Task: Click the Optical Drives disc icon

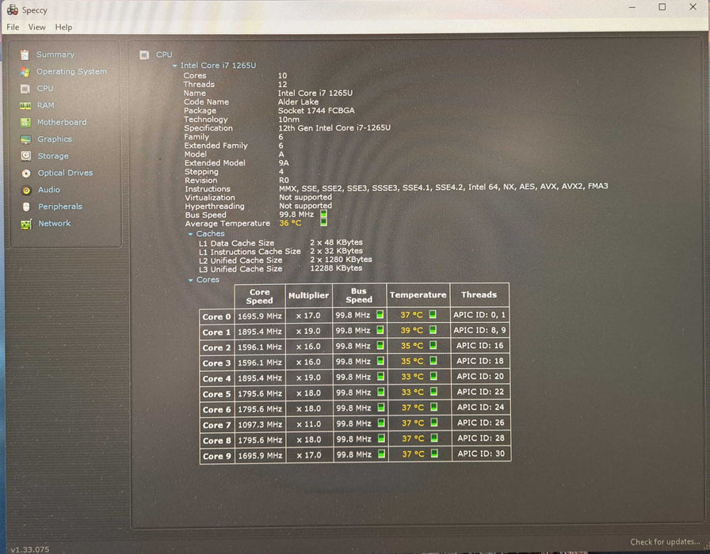Action: (26, 173)
